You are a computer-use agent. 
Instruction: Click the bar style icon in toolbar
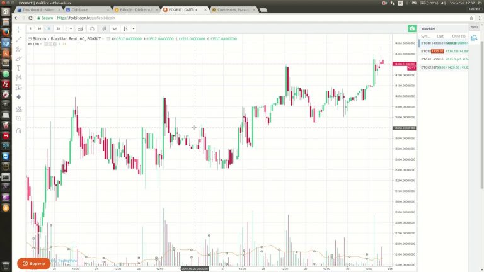[x=125, y=29]
